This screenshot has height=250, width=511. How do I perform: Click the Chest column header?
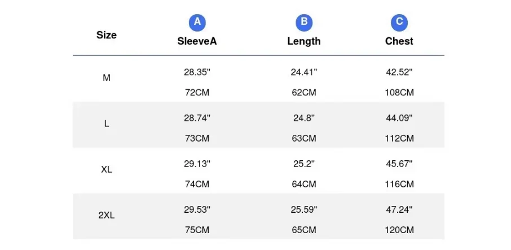point(399,41)
